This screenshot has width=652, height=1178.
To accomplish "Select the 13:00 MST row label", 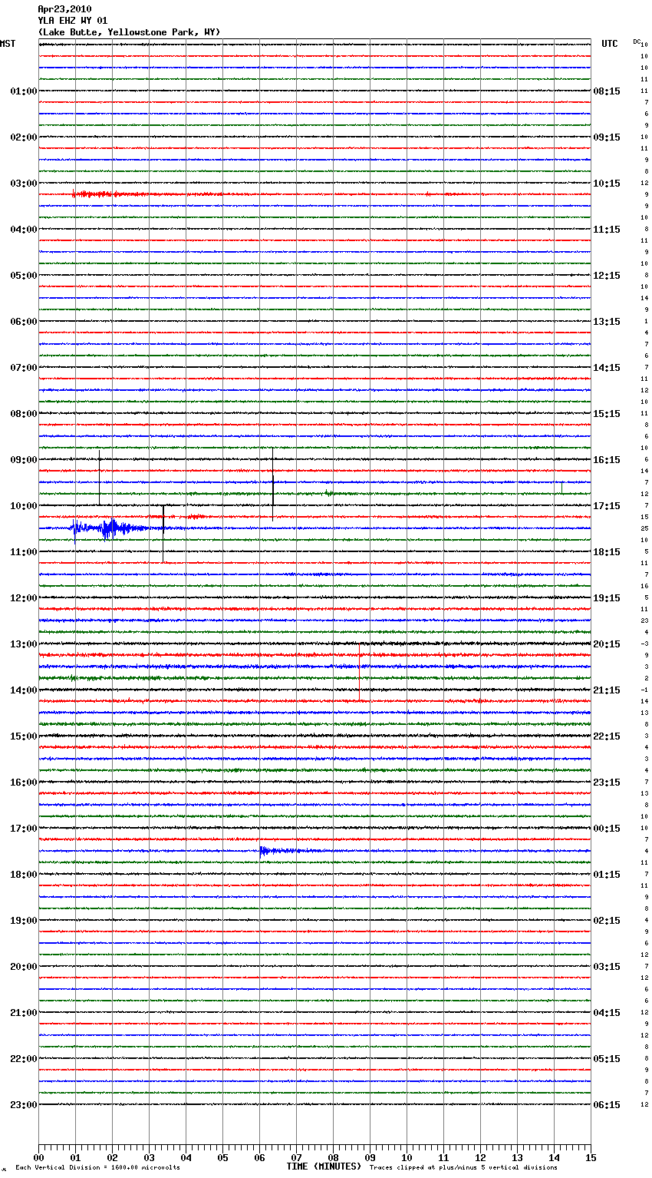I will 24,644.
